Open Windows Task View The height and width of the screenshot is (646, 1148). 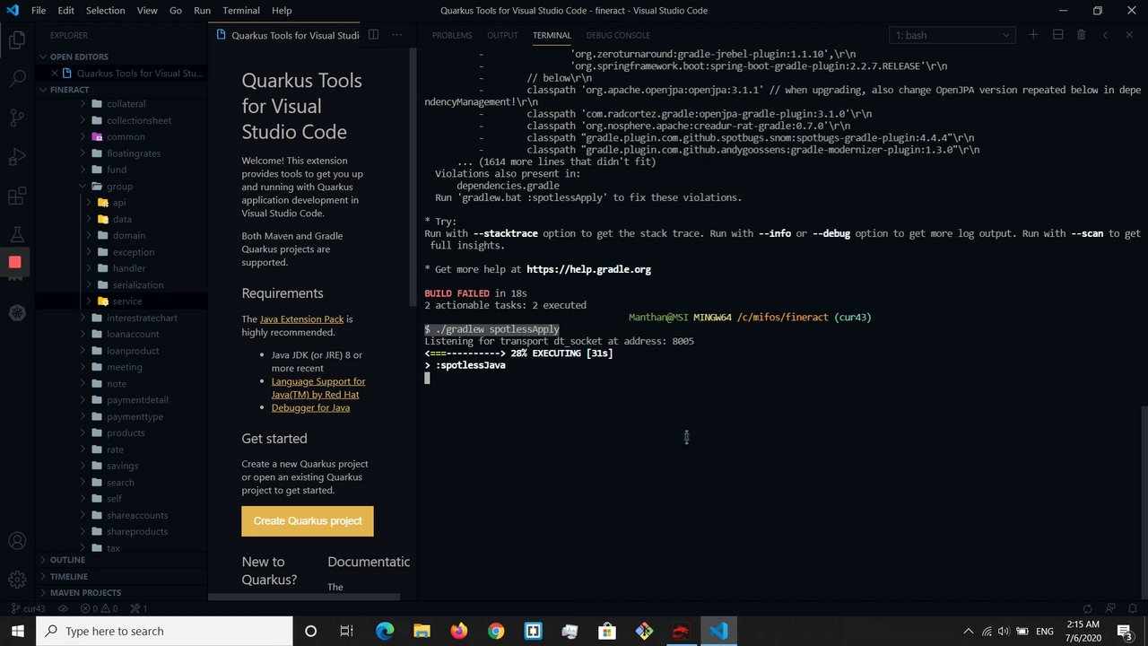(x=347, y=631)
